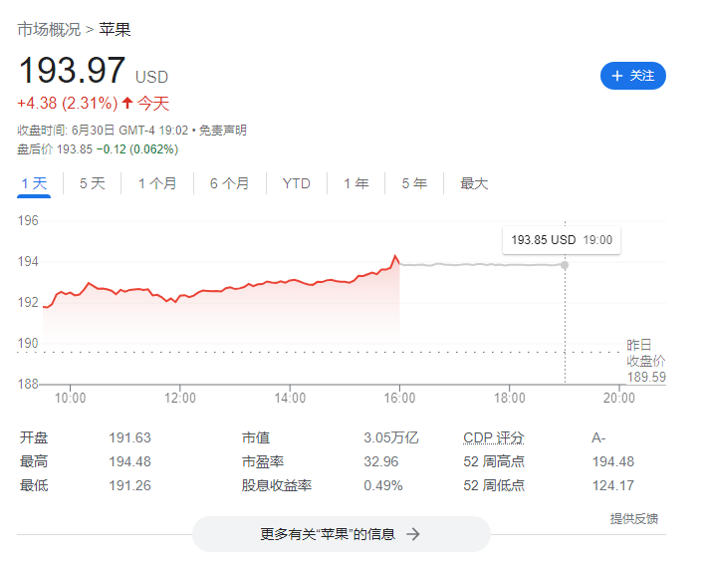Image resolution: width=704 pixels, height=568 pixels.
Task: Open the 免责声明 disclaimer link
Action: coord(223,131)
